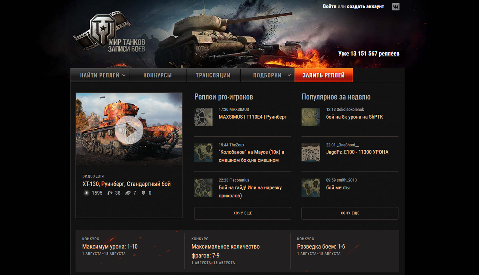Viewport: 479px width, 275px height.
Task: Open map thumbnail for Flaconarius replay
Action: click(x=204, y=188)
